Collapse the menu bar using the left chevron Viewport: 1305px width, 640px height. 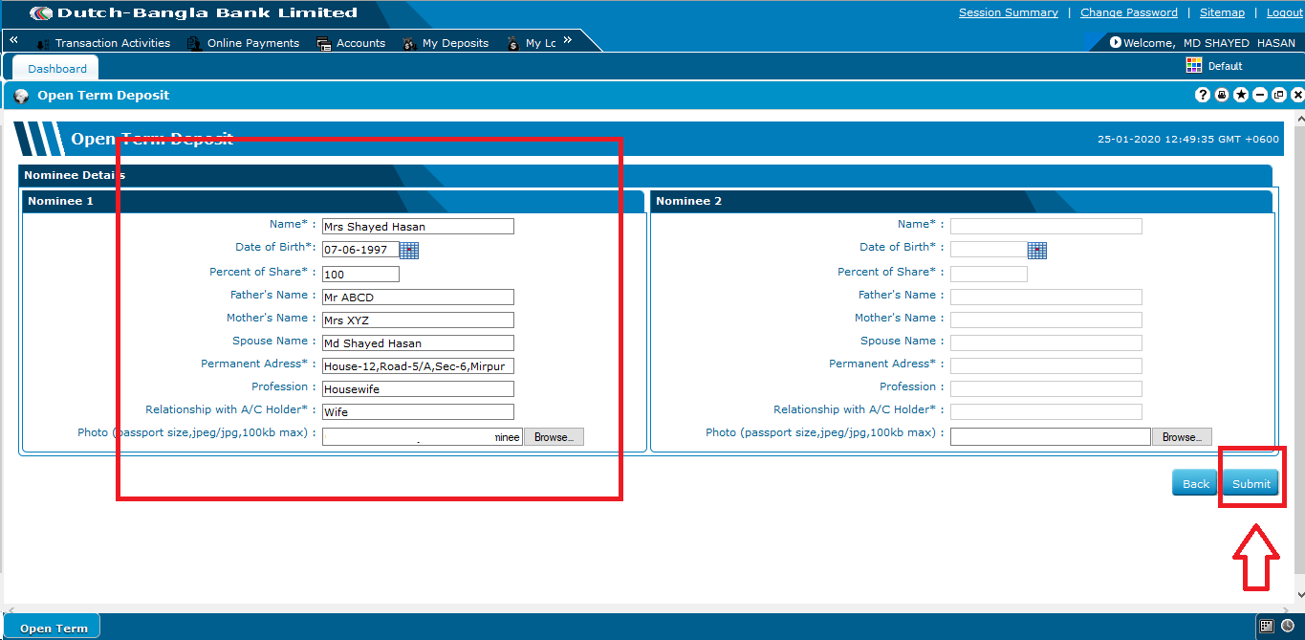(12, 39)
